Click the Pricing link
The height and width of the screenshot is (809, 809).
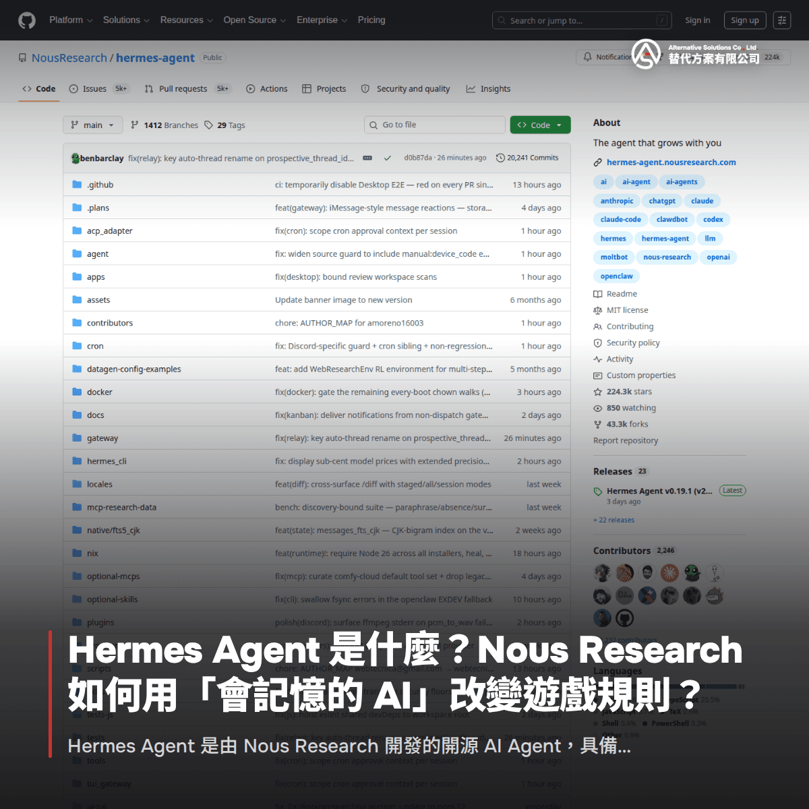(x=371, y=20)
